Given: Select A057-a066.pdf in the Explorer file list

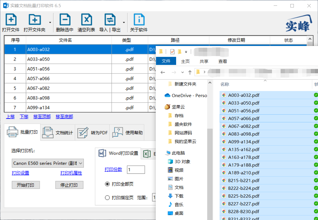Looking at the screenshot, I should (x=269, y=118).
